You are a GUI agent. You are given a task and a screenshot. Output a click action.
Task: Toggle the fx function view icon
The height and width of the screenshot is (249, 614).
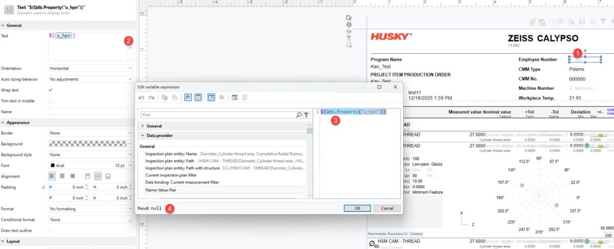188,97
